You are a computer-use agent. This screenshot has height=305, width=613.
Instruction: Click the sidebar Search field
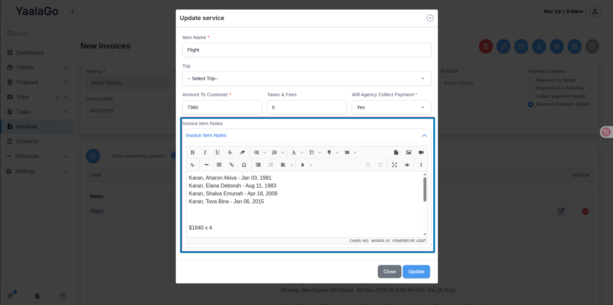coord(36,33)
